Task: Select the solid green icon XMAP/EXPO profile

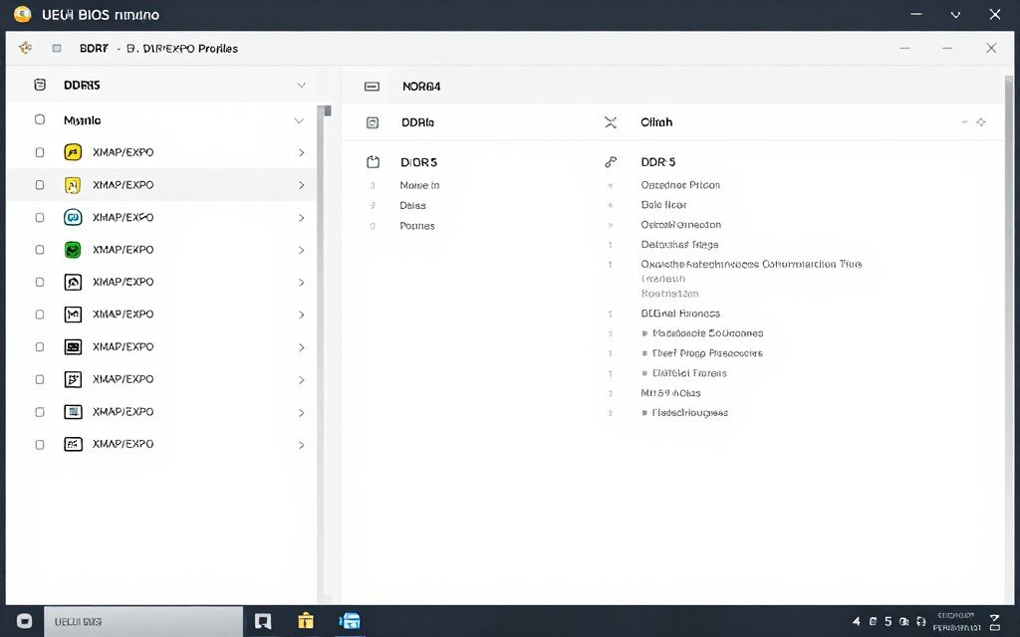Action: tap(72, 250)
